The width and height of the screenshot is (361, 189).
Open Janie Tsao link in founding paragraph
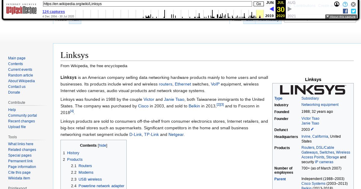pos(174,99)
